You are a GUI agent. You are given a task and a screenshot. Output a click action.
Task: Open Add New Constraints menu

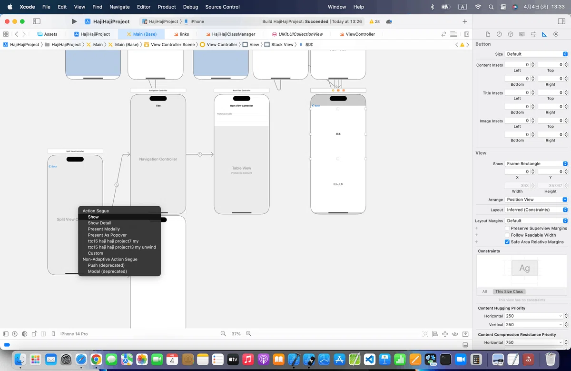[445, 334]
